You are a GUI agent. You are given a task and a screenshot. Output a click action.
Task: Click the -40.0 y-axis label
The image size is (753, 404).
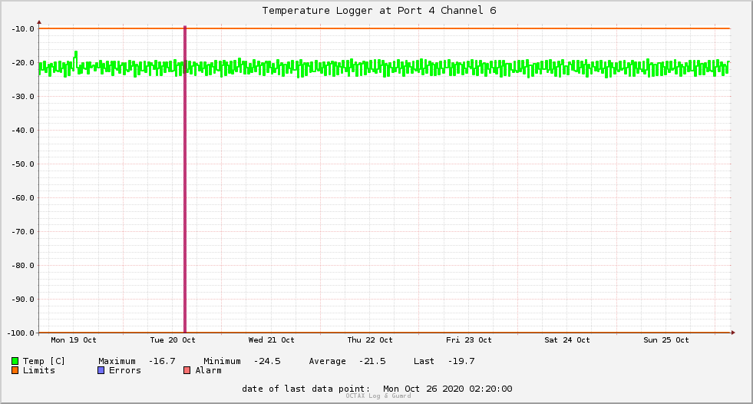click(22, 130)
